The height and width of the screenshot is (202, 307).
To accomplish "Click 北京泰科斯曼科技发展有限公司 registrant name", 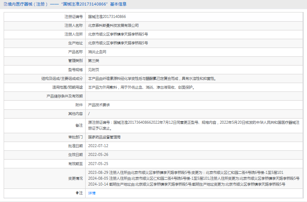I will 113,25.
